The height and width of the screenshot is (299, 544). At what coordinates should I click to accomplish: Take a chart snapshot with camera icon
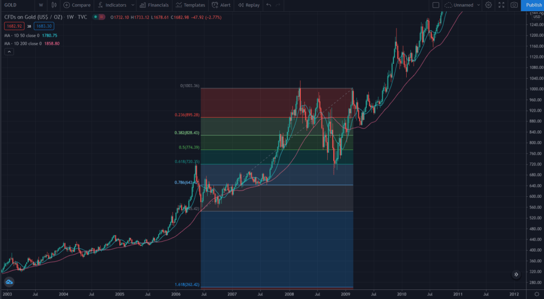click(514, 5)
